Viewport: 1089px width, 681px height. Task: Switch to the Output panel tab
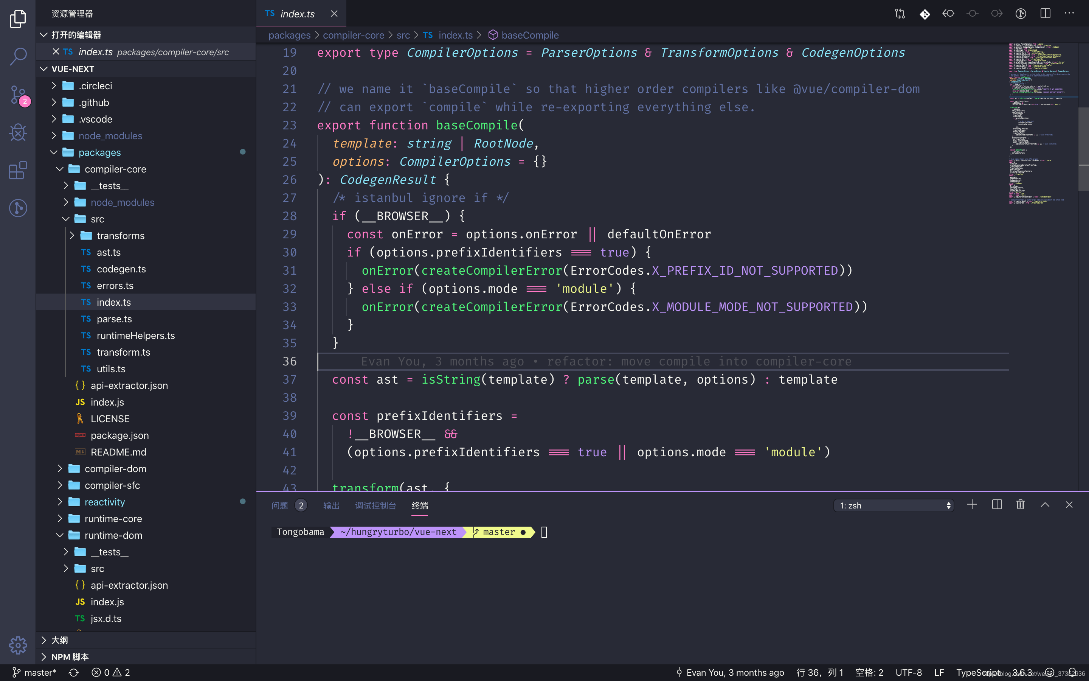coord(331,505)
